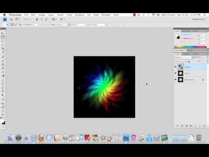Open the Arrange Documents dropdown
The image size is (209, 157).
pyautogui.click(x=54, y=19)
